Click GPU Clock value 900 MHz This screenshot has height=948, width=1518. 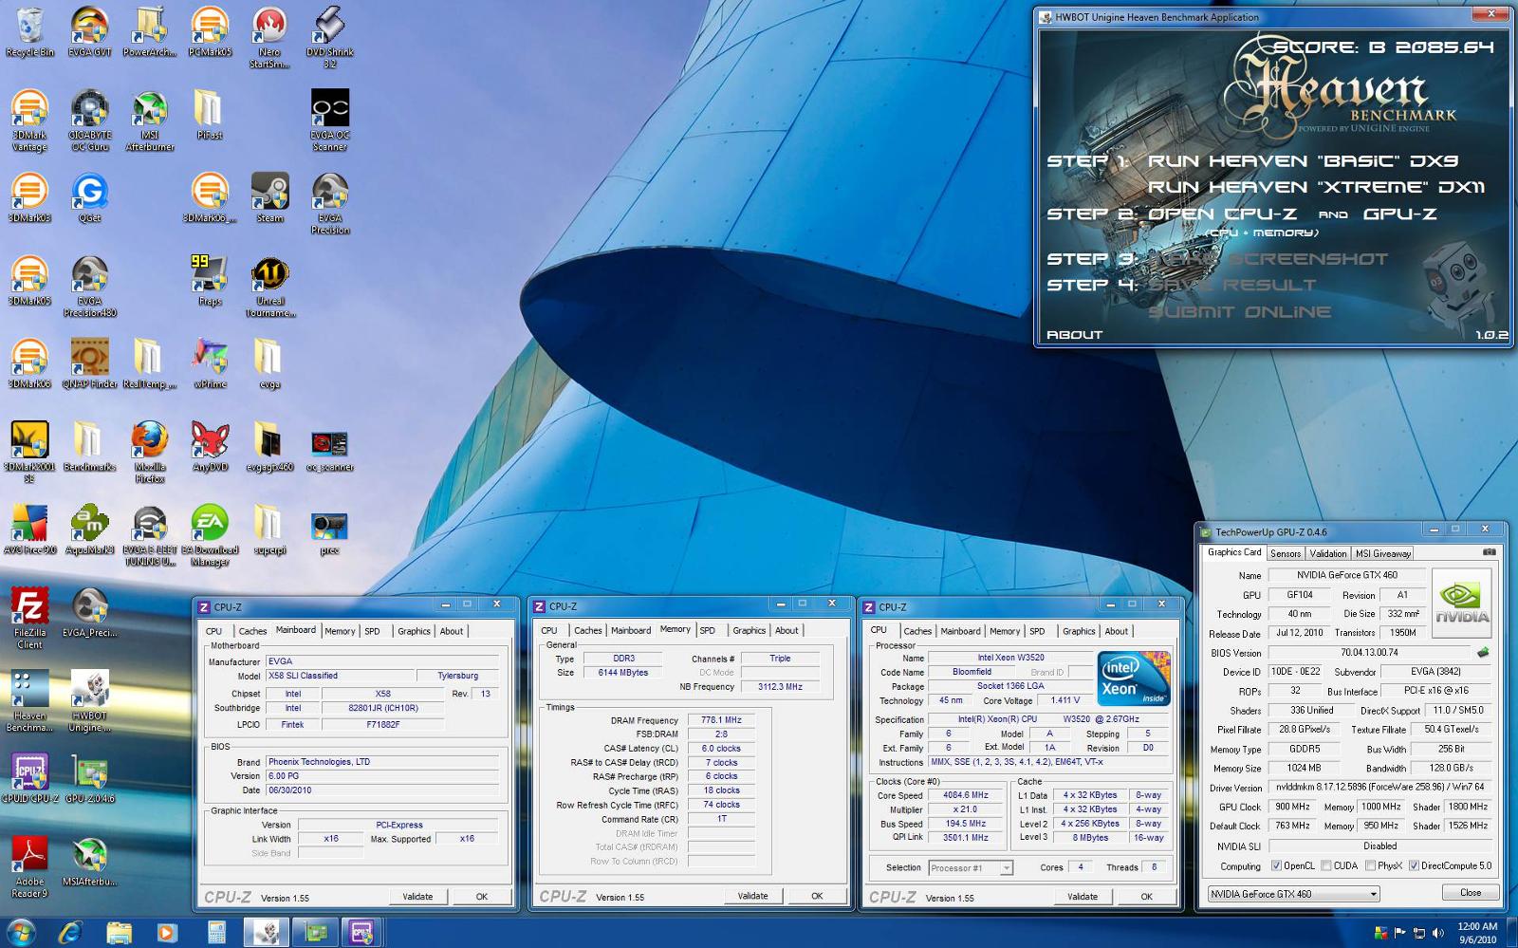point(1292,807)
